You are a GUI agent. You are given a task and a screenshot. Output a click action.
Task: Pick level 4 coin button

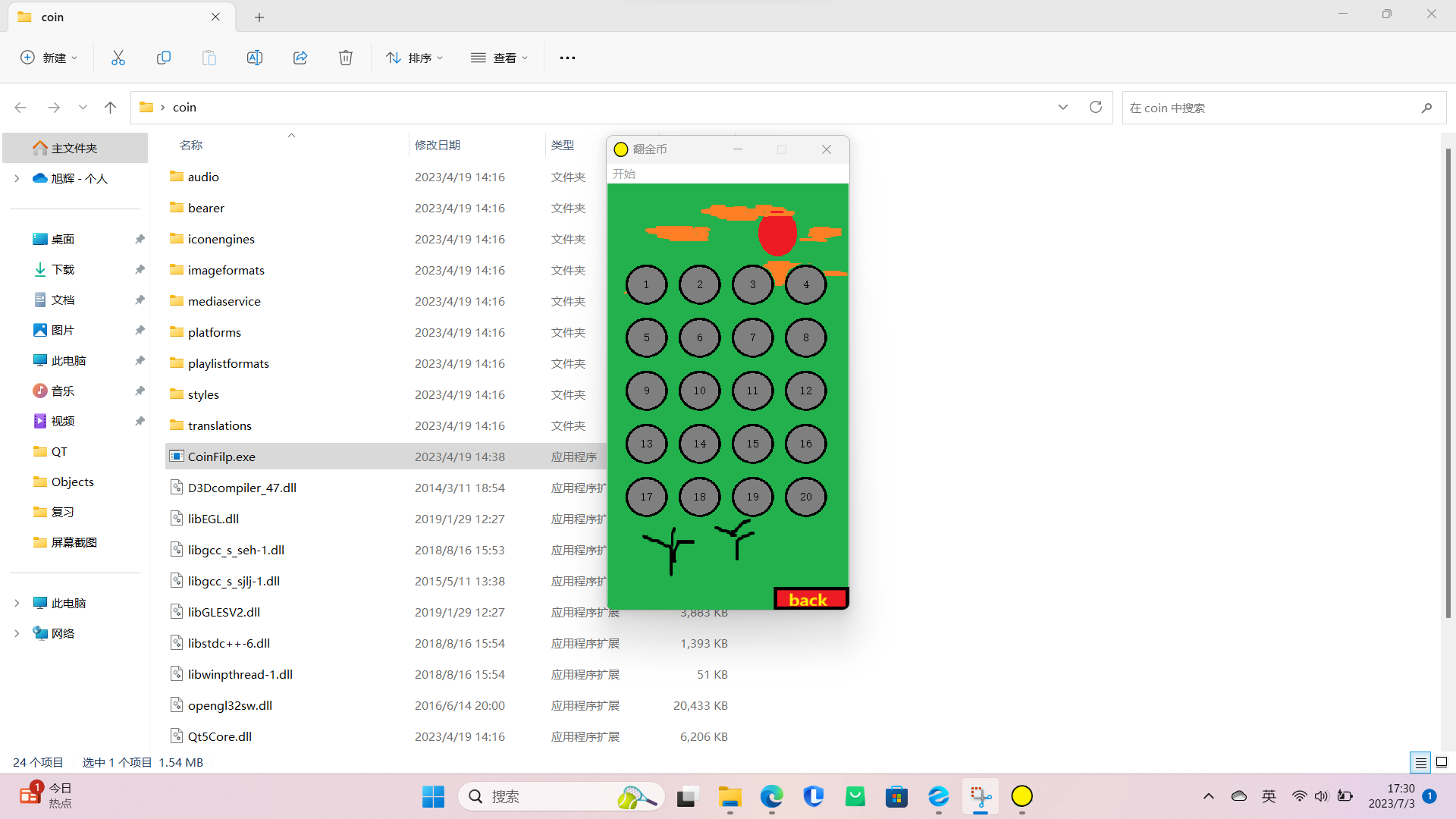(805, 284)
